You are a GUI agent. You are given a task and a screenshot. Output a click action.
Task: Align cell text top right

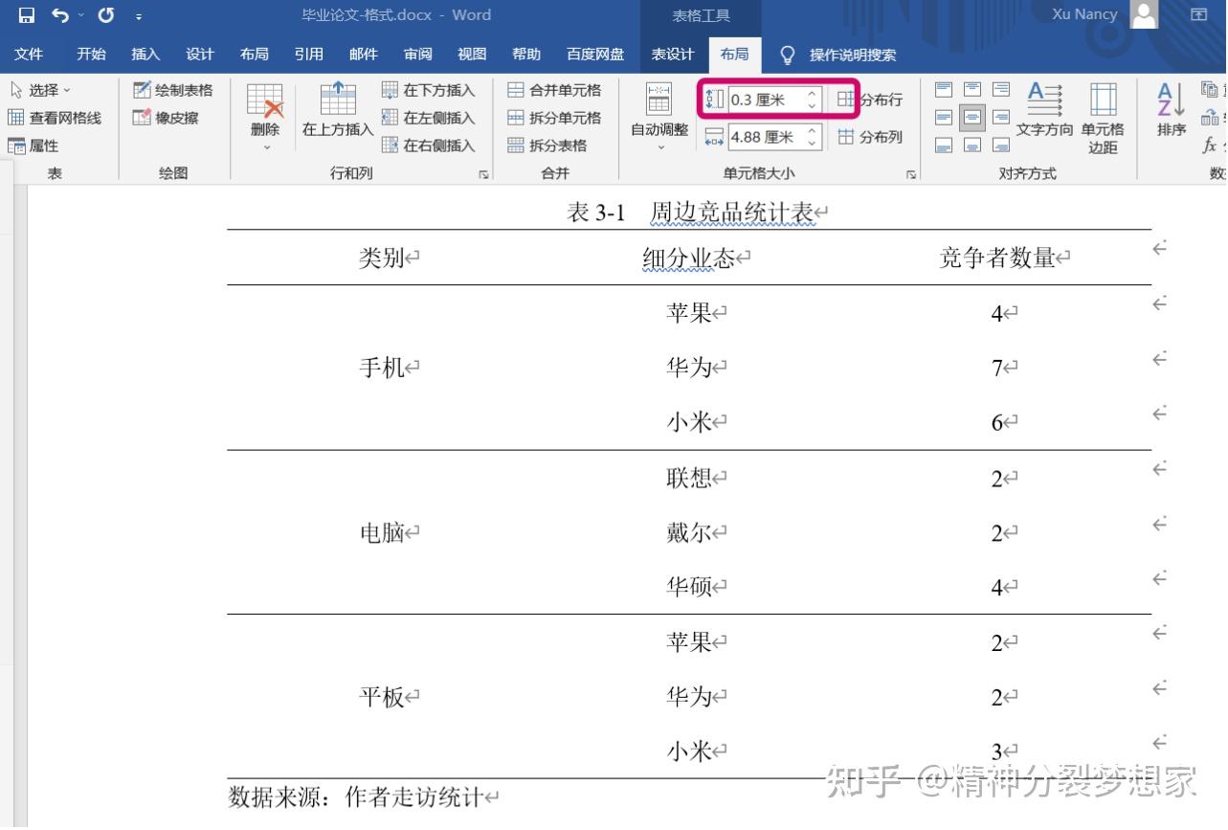coord(1001,90)
